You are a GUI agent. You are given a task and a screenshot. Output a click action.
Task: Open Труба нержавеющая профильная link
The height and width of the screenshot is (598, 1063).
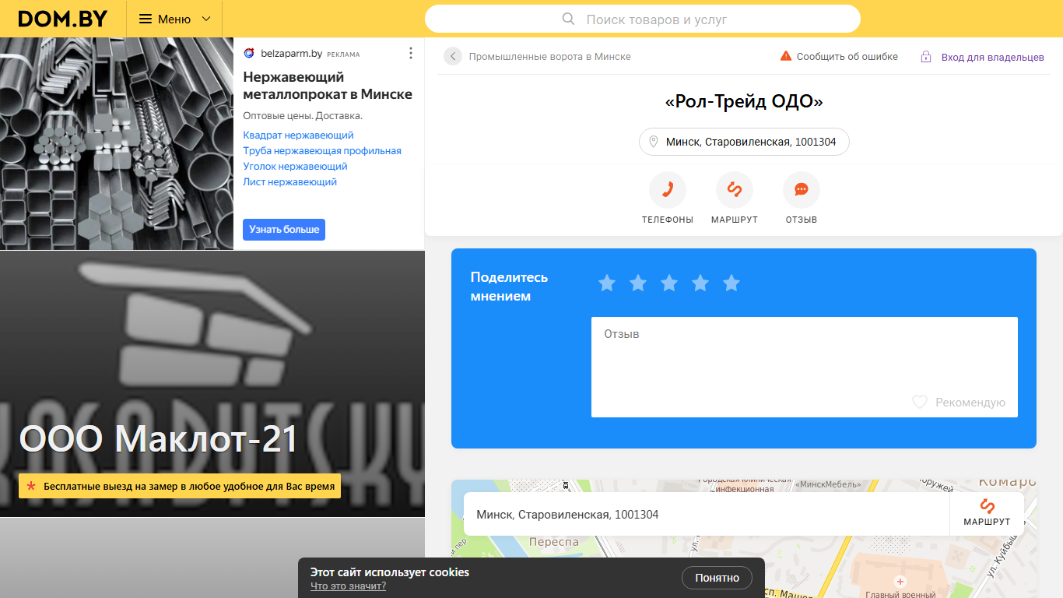(x=322, y=151)
